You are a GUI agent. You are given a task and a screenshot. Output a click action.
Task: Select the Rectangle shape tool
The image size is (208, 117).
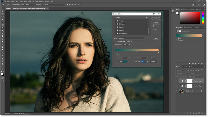click(x=3, y=61)
